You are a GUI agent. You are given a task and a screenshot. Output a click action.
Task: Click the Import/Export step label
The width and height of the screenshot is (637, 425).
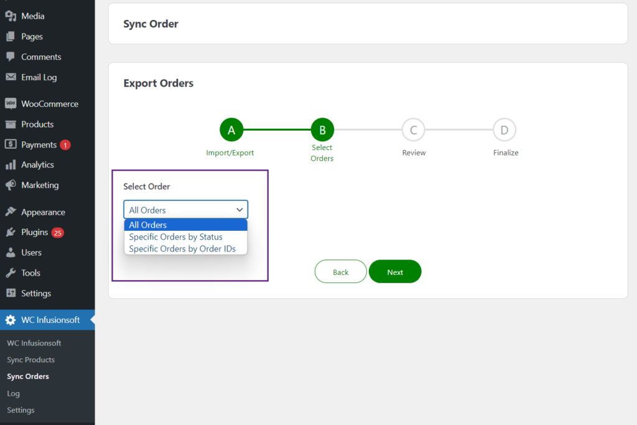click(x=230, y=153)
